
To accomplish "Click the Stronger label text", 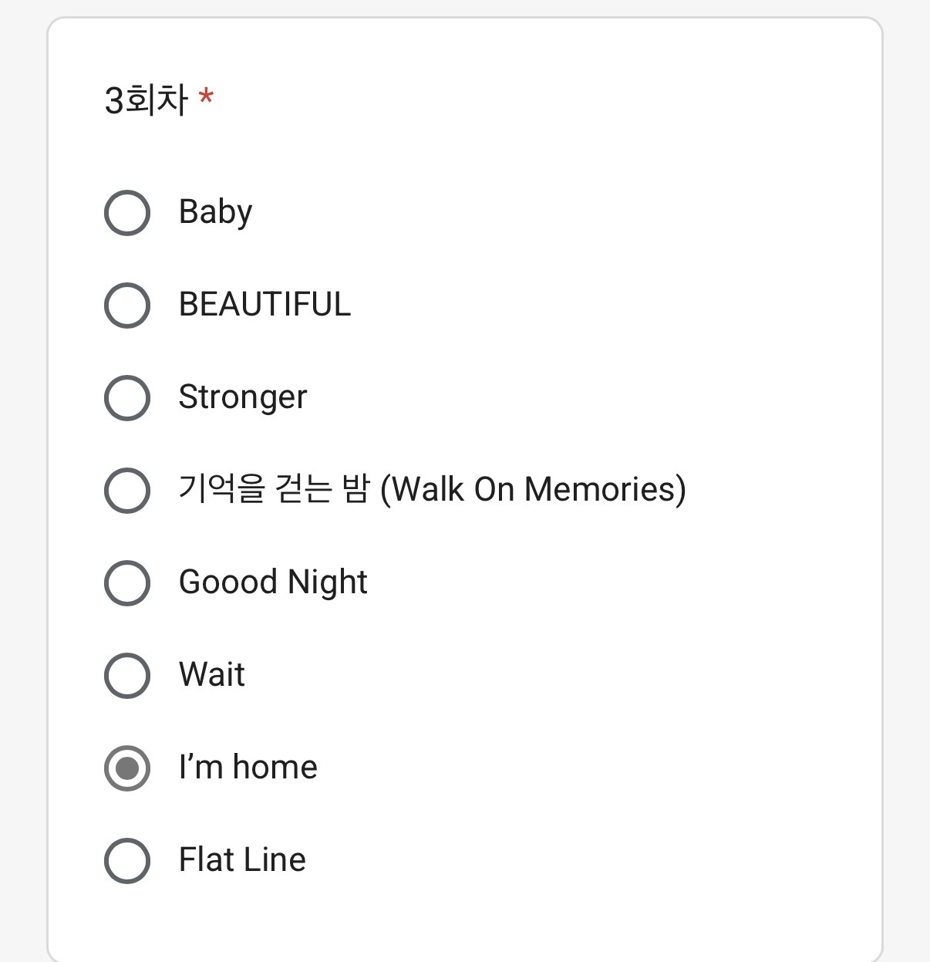I will [x=242, y=397].
